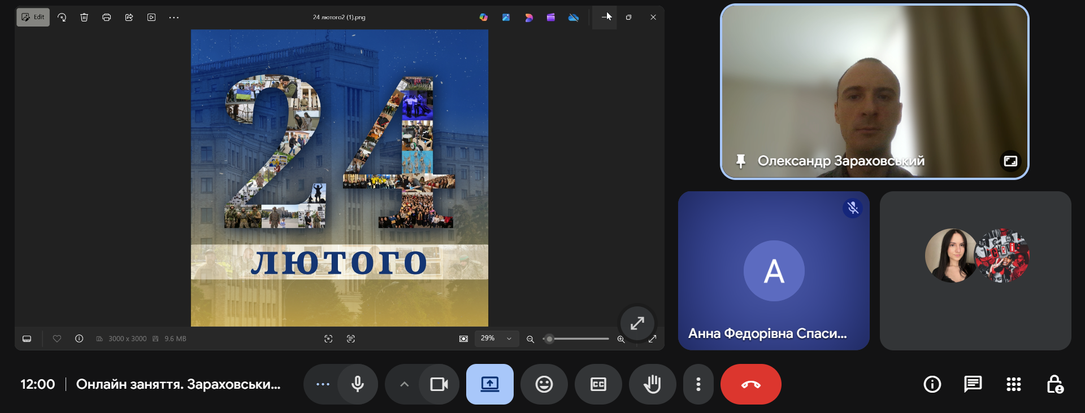
Task: Mark photo as favorite with heart
Action: (x=57, y=339)
